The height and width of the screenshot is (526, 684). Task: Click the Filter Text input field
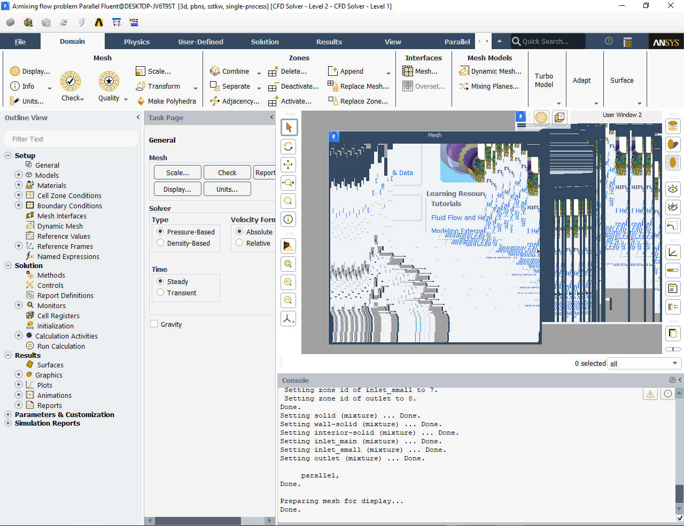coord(71,139)
